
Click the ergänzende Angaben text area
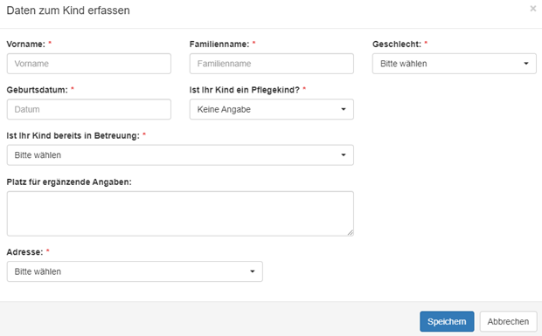180,214
